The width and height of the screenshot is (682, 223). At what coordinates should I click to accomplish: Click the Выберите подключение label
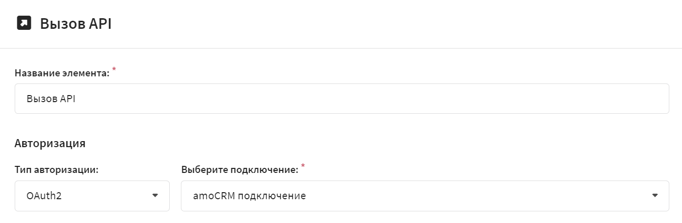(x=240, y=170)
